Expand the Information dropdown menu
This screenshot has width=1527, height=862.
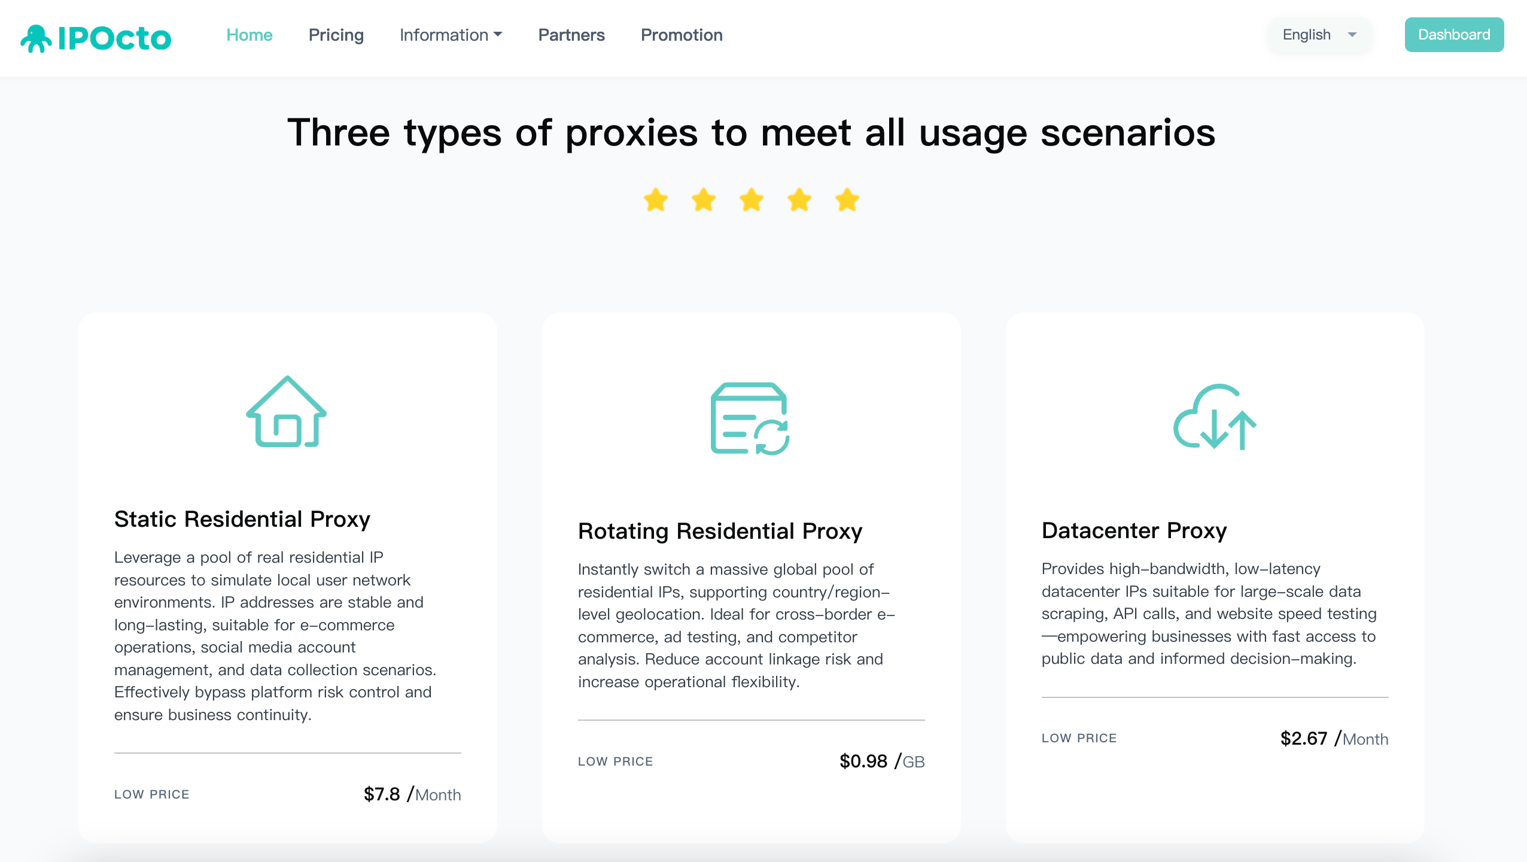(451, 35)
